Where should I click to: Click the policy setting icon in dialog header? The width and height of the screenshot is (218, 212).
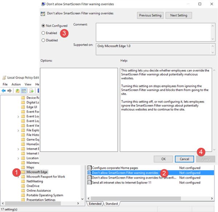(x=43, y=13)
